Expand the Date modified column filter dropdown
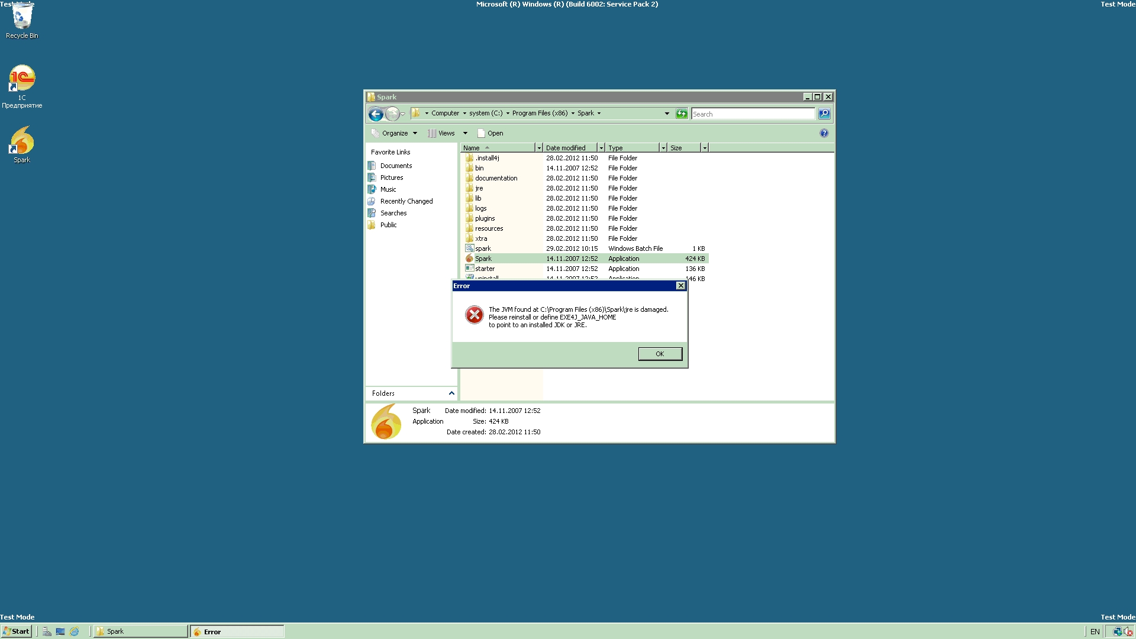Screen dimensions: 1136x639 tap(601, 148)
